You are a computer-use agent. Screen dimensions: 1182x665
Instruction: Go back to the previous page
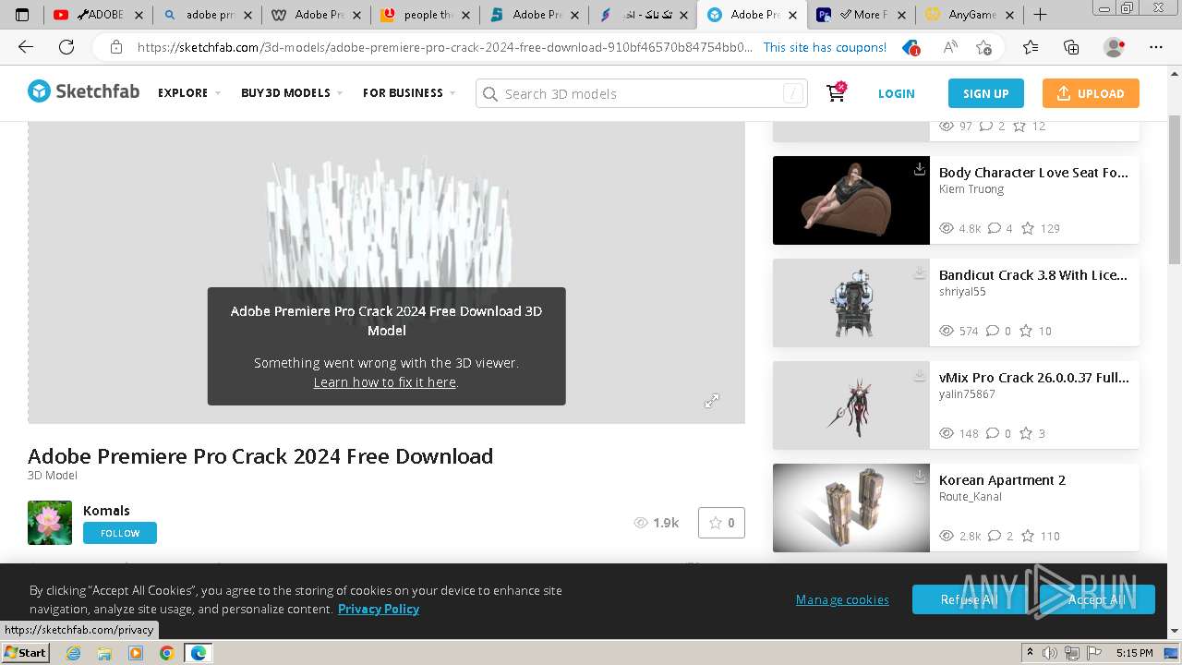26,47
